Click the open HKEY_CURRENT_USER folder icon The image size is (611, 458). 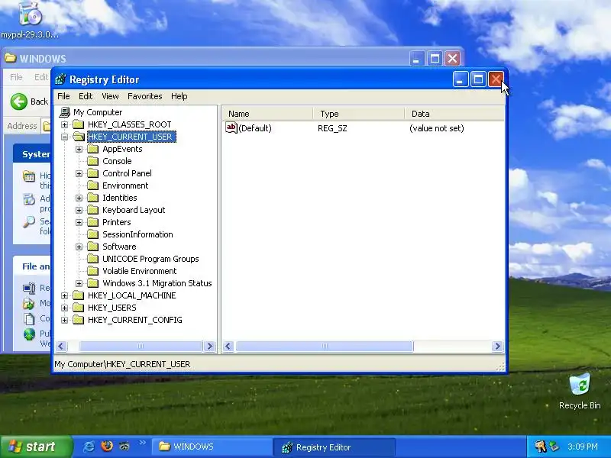click(x=79, y=137)
